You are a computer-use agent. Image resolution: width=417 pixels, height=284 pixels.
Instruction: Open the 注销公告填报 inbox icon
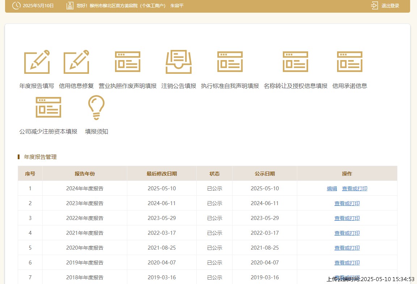pyautogui.click(x=179, y=62)
